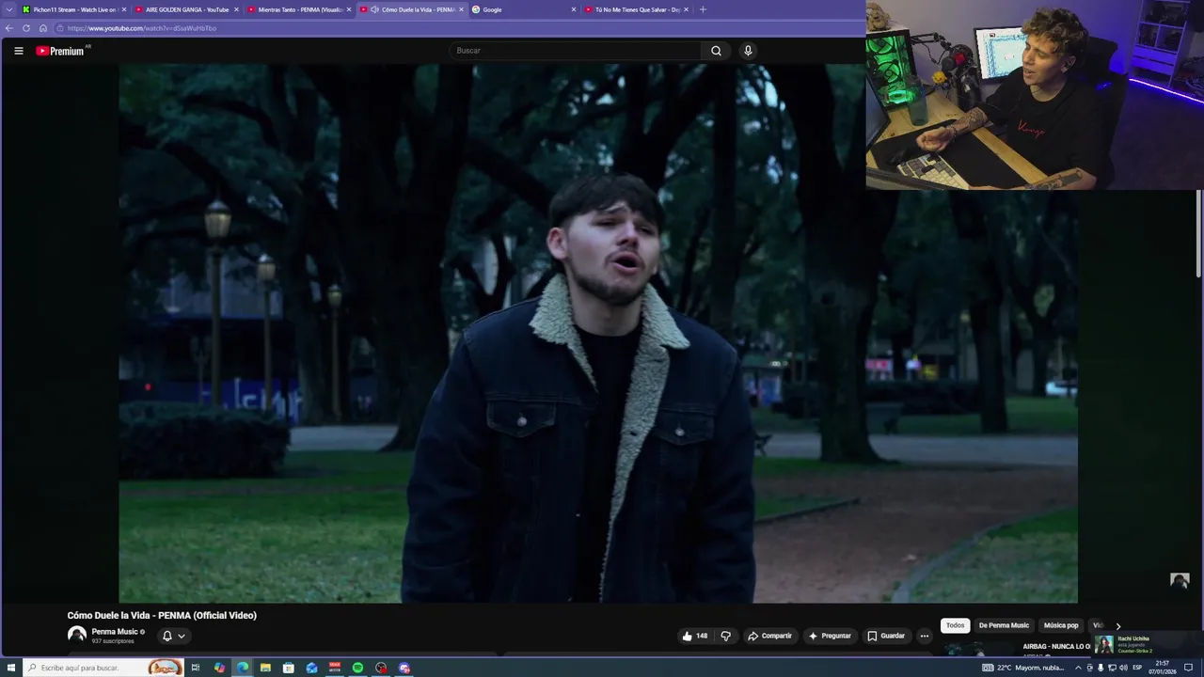
Task: Open Windows notification center icon
Action: [1189, 668]
